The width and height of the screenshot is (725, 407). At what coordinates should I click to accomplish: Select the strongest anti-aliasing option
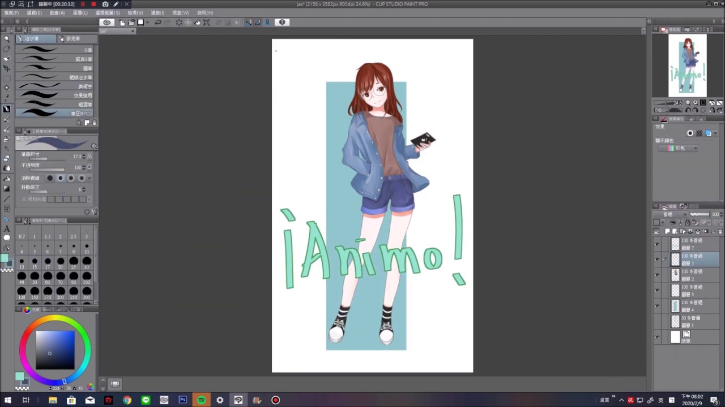(x=82, y=178)
